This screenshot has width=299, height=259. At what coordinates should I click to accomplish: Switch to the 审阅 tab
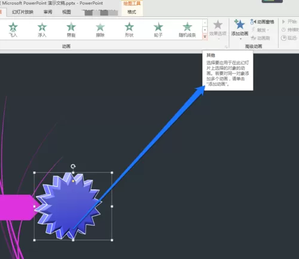pos(48,12)
